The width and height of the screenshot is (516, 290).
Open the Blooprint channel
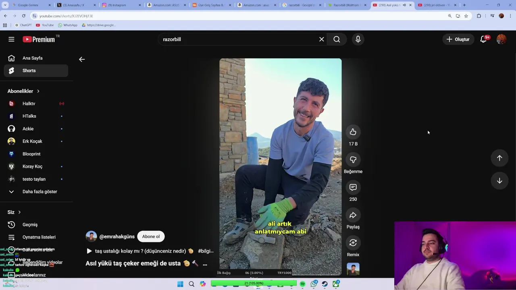pyautogui.click(x=36, y=154)
